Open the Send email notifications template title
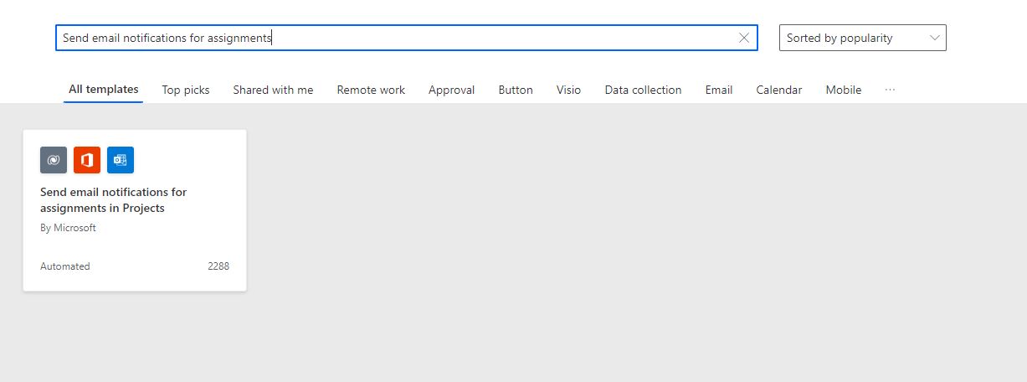The width and height of the screenshot is (1027, 382). click(x=113, y=200)
